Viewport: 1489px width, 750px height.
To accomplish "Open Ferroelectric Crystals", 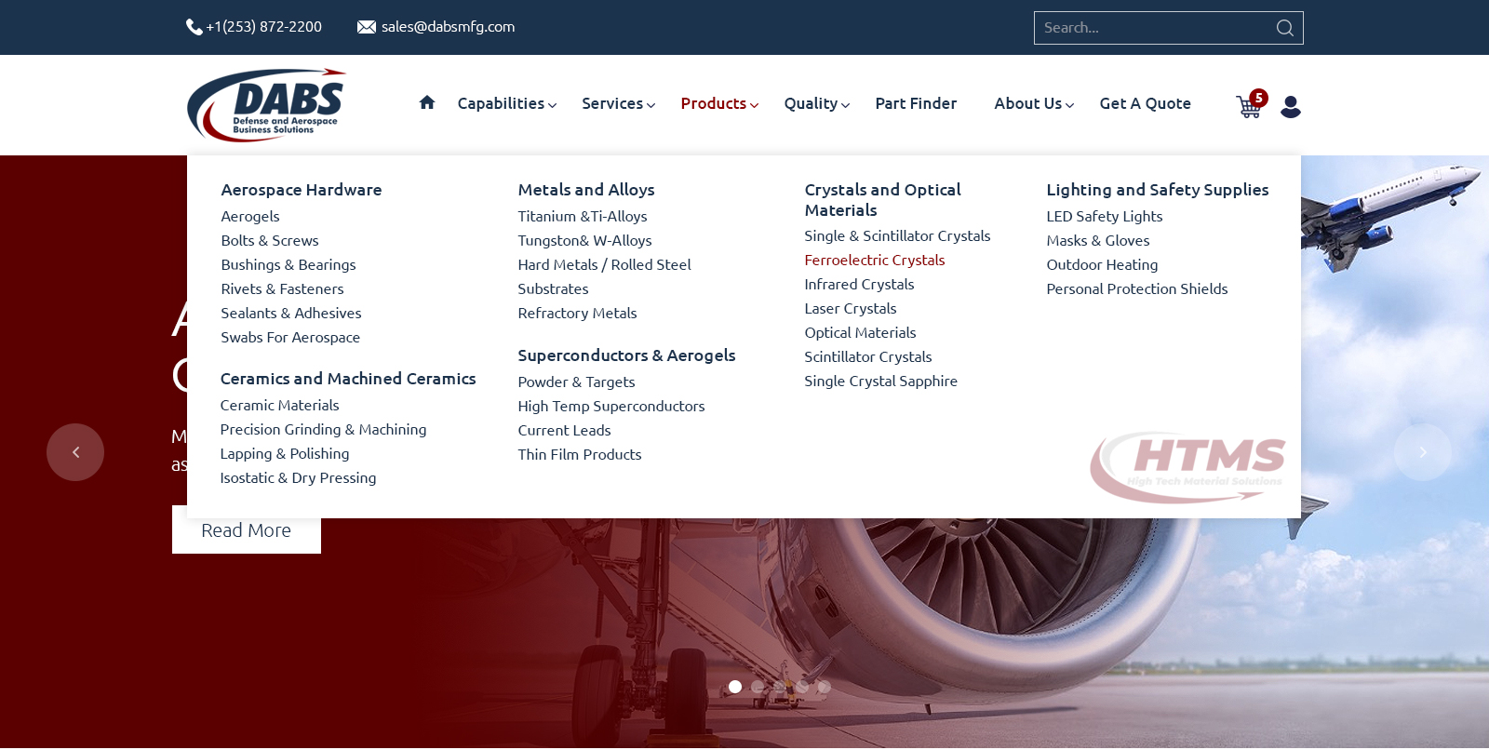I will [875, 260].
